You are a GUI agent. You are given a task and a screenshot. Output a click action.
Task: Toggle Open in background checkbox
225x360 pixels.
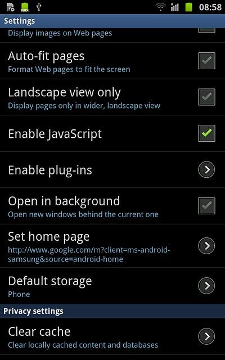coord(206,206)
